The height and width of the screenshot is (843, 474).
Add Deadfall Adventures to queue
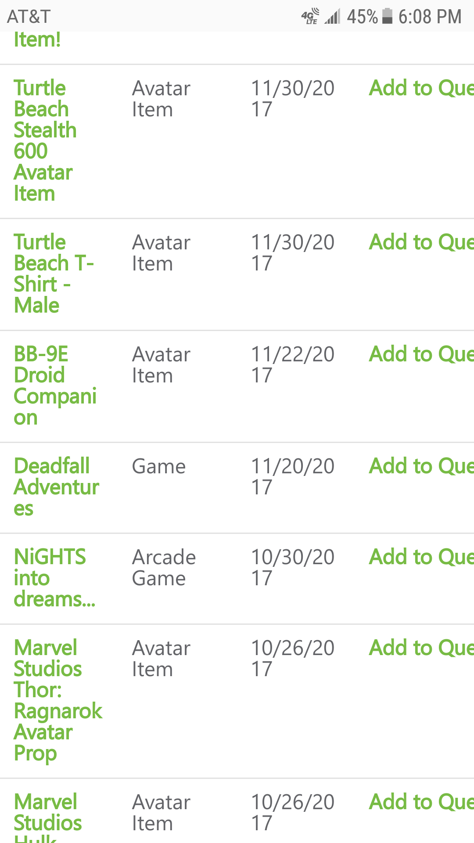[x=420, y=466]
